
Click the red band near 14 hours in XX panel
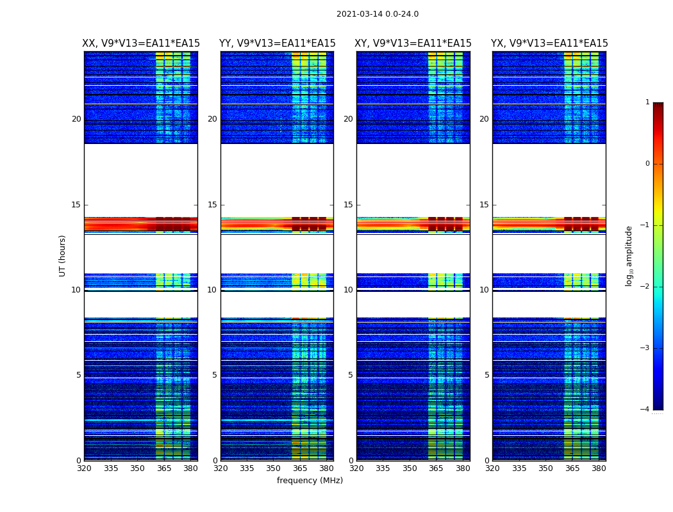coord(141,225)
